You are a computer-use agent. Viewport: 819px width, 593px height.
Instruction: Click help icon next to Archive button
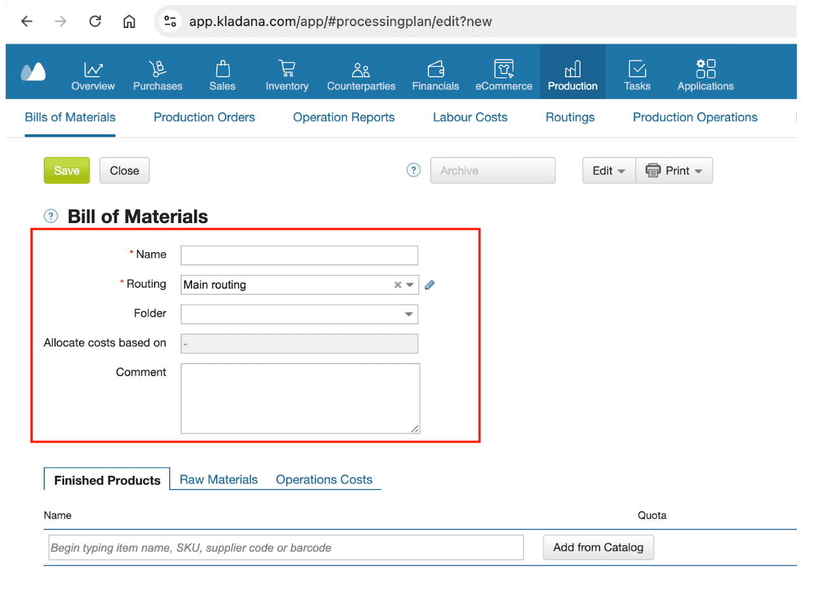[x=413, y=170]
